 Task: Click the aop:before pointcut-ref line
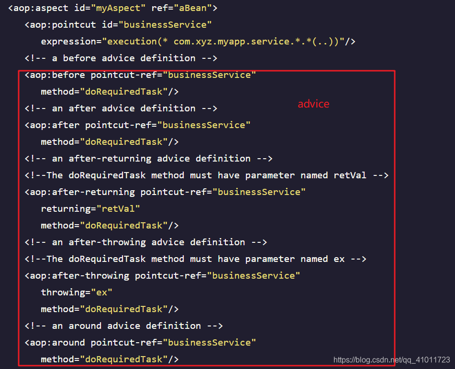[140, 75]
